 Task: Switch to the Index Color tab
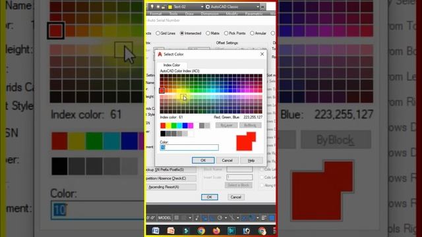click(171, 65)
